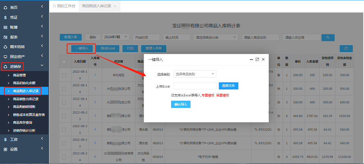Screen dimensions: 364x164
Task: Open 进销存统计分析 in the sidebar
Action: click(x=24, y=130)
